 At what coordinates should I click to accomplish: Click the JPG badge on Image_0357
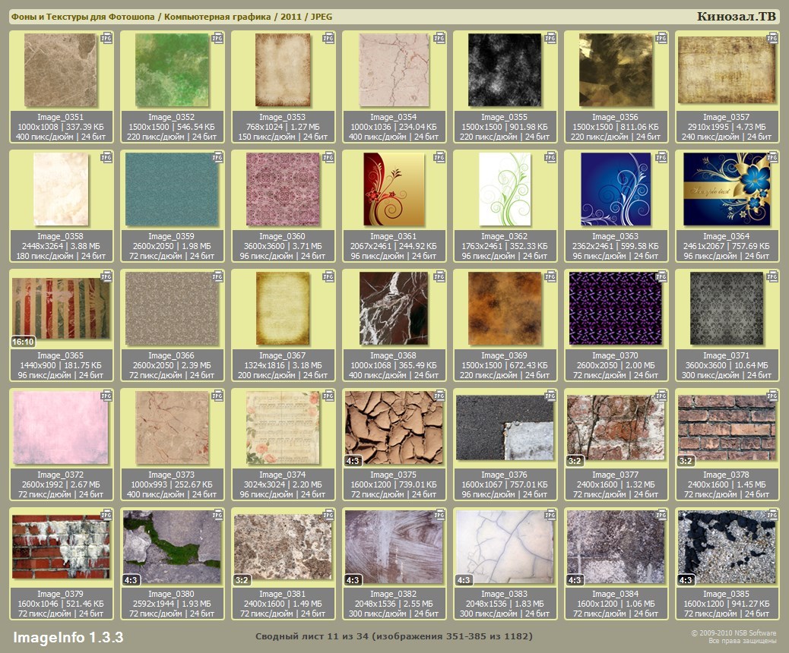772,37
